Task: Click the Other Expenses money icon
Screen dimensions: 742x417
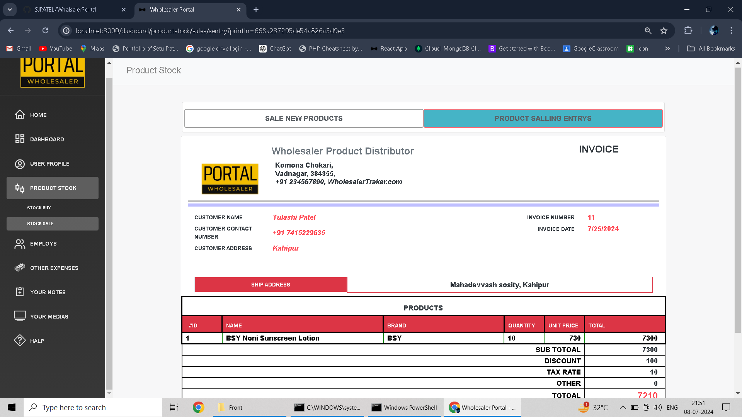Action: click(20, 268)
